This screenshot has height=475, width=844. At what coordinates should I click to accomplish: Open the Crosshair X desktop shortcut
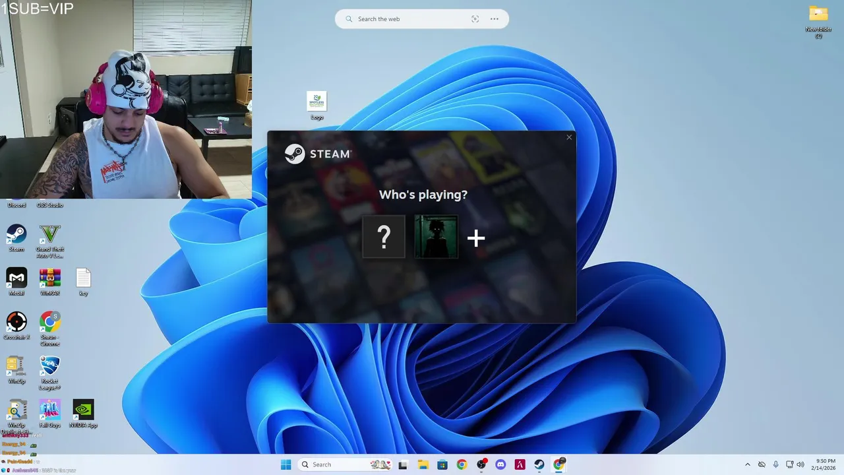[x=16, y=326]
